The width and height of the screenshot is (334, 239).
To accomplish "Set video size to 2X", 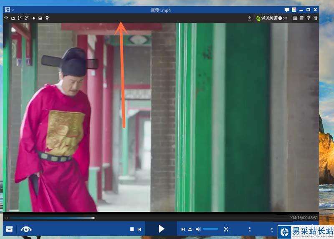I will (26, 18).
